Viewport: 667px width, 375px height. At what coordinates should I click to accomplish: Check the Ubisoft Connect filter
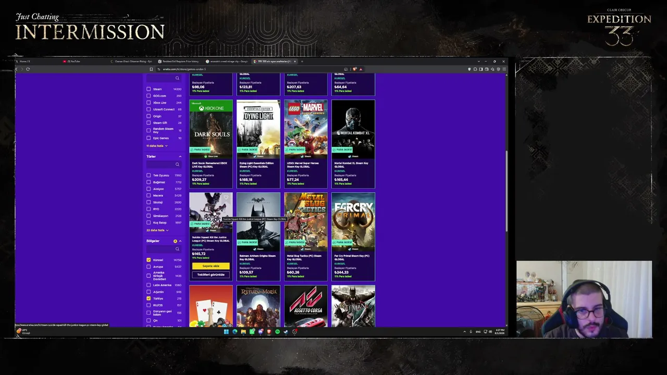149,109
